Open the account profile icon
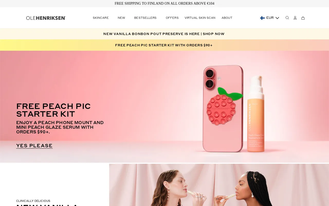The height and width of the screenshot is (206, 329). click(x=295, y=18)
